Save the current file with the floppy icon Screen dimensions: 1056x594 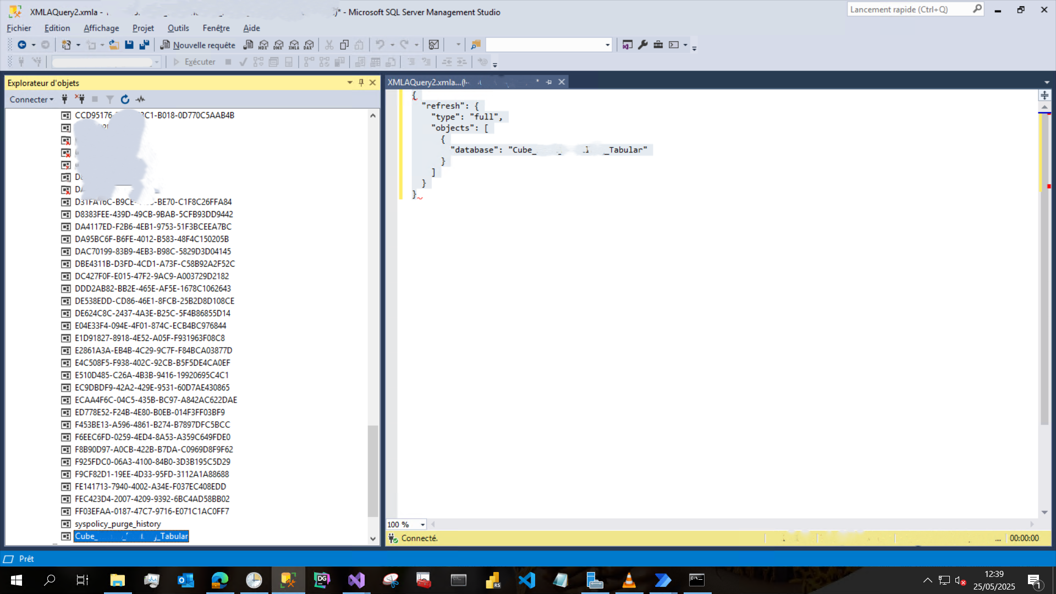(129, 45)
